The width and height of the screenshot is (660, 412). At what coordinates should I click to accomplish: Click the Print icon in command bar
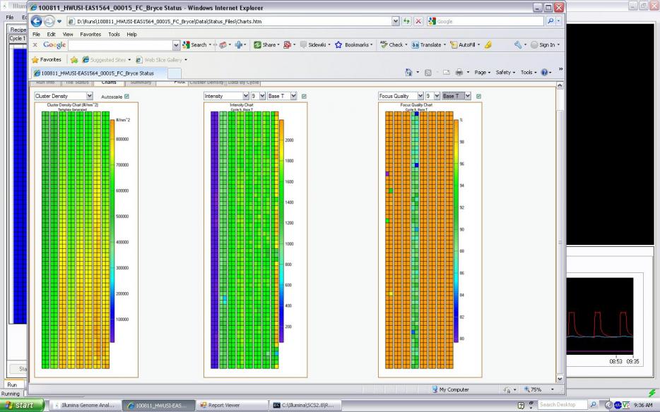click(x=459, y=72)
